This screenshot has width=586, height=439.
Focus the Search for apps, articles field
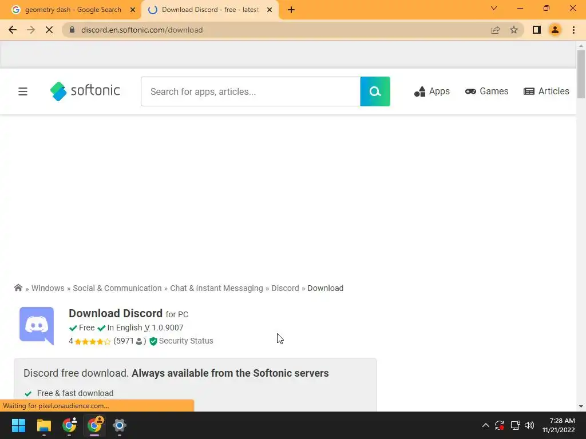(251, 91)
